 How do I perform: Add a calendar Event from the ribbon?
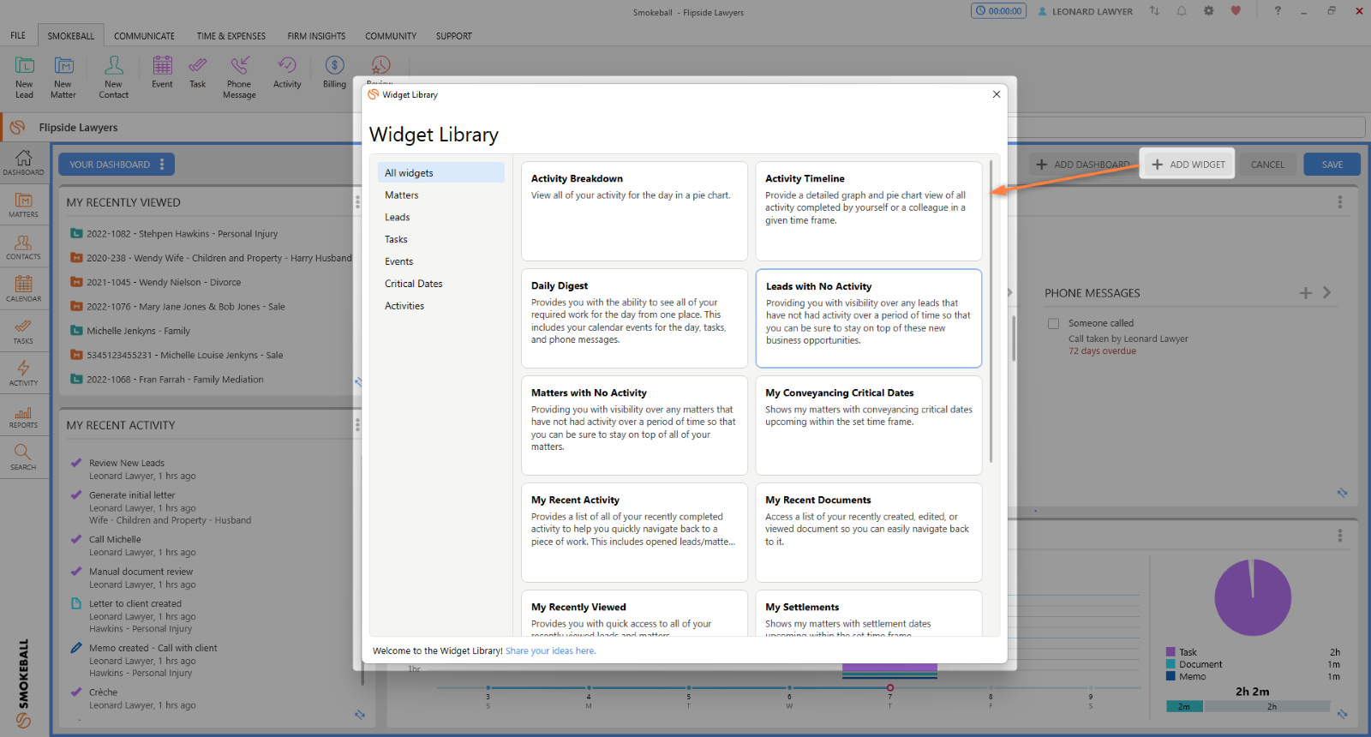coord(162,72)
